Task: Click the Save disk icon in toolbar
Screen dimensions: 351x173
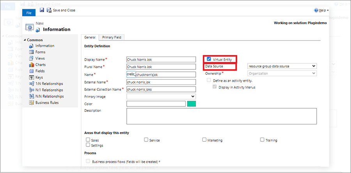Action: pyautogui.click(x=42, y=10)
